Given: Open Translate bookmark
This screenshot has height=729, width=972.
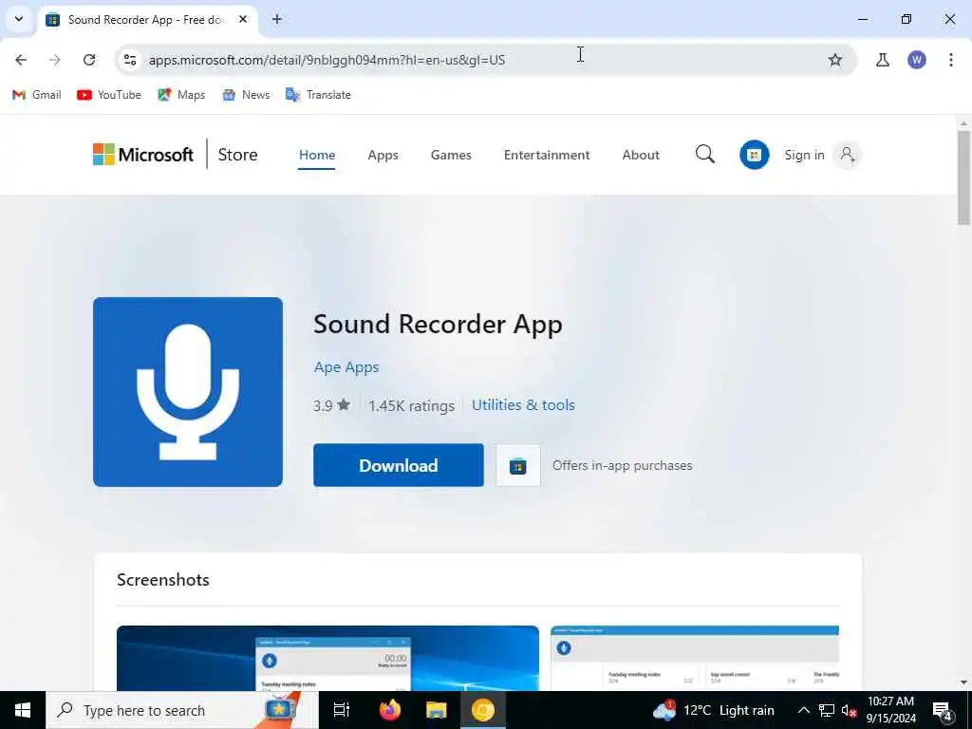Looking at the screenshot, I should tap(318, 95).
